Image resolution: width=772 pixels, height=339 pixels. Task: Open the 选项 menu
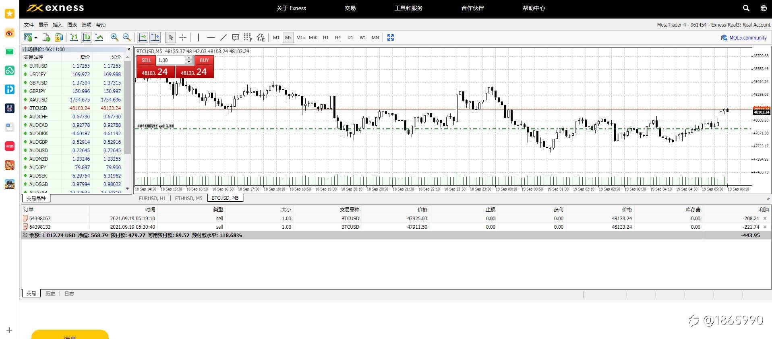[x=87, y=25]
